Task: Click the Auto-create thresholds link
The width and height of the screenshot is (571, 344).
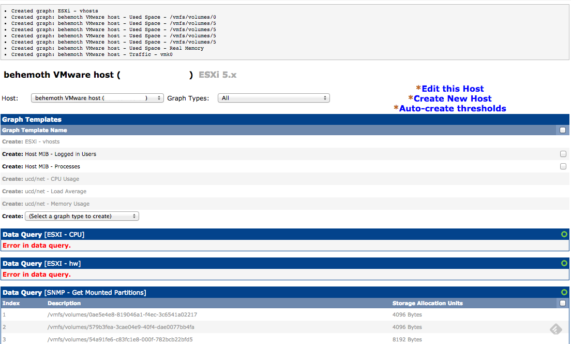Action: point(453,108)
